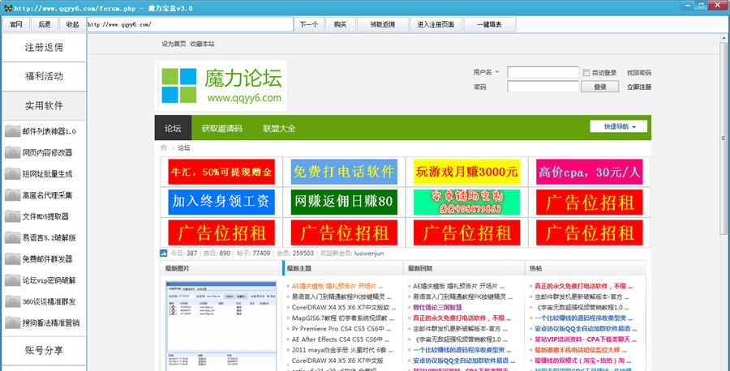Open orange AE婚庆模板 thread in 最新主题
This screenshot has width=730, height=371.
coord(337,286)
